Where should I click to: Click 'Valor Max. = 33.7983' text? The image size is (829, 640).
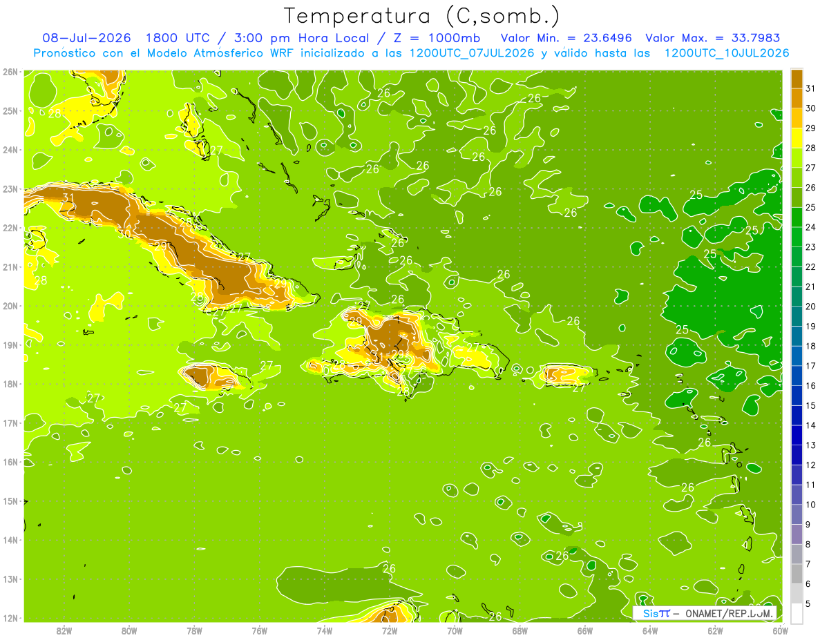(x=714, y=38)
